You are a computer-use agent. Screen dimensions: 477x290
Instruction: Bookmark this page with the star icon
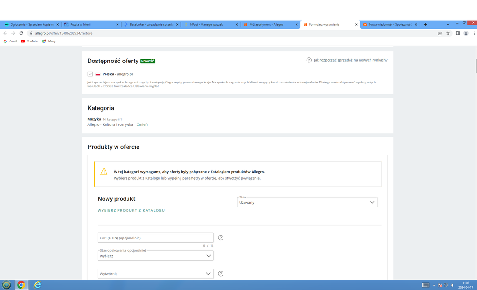pyautogui.click(x=448, y=33)
